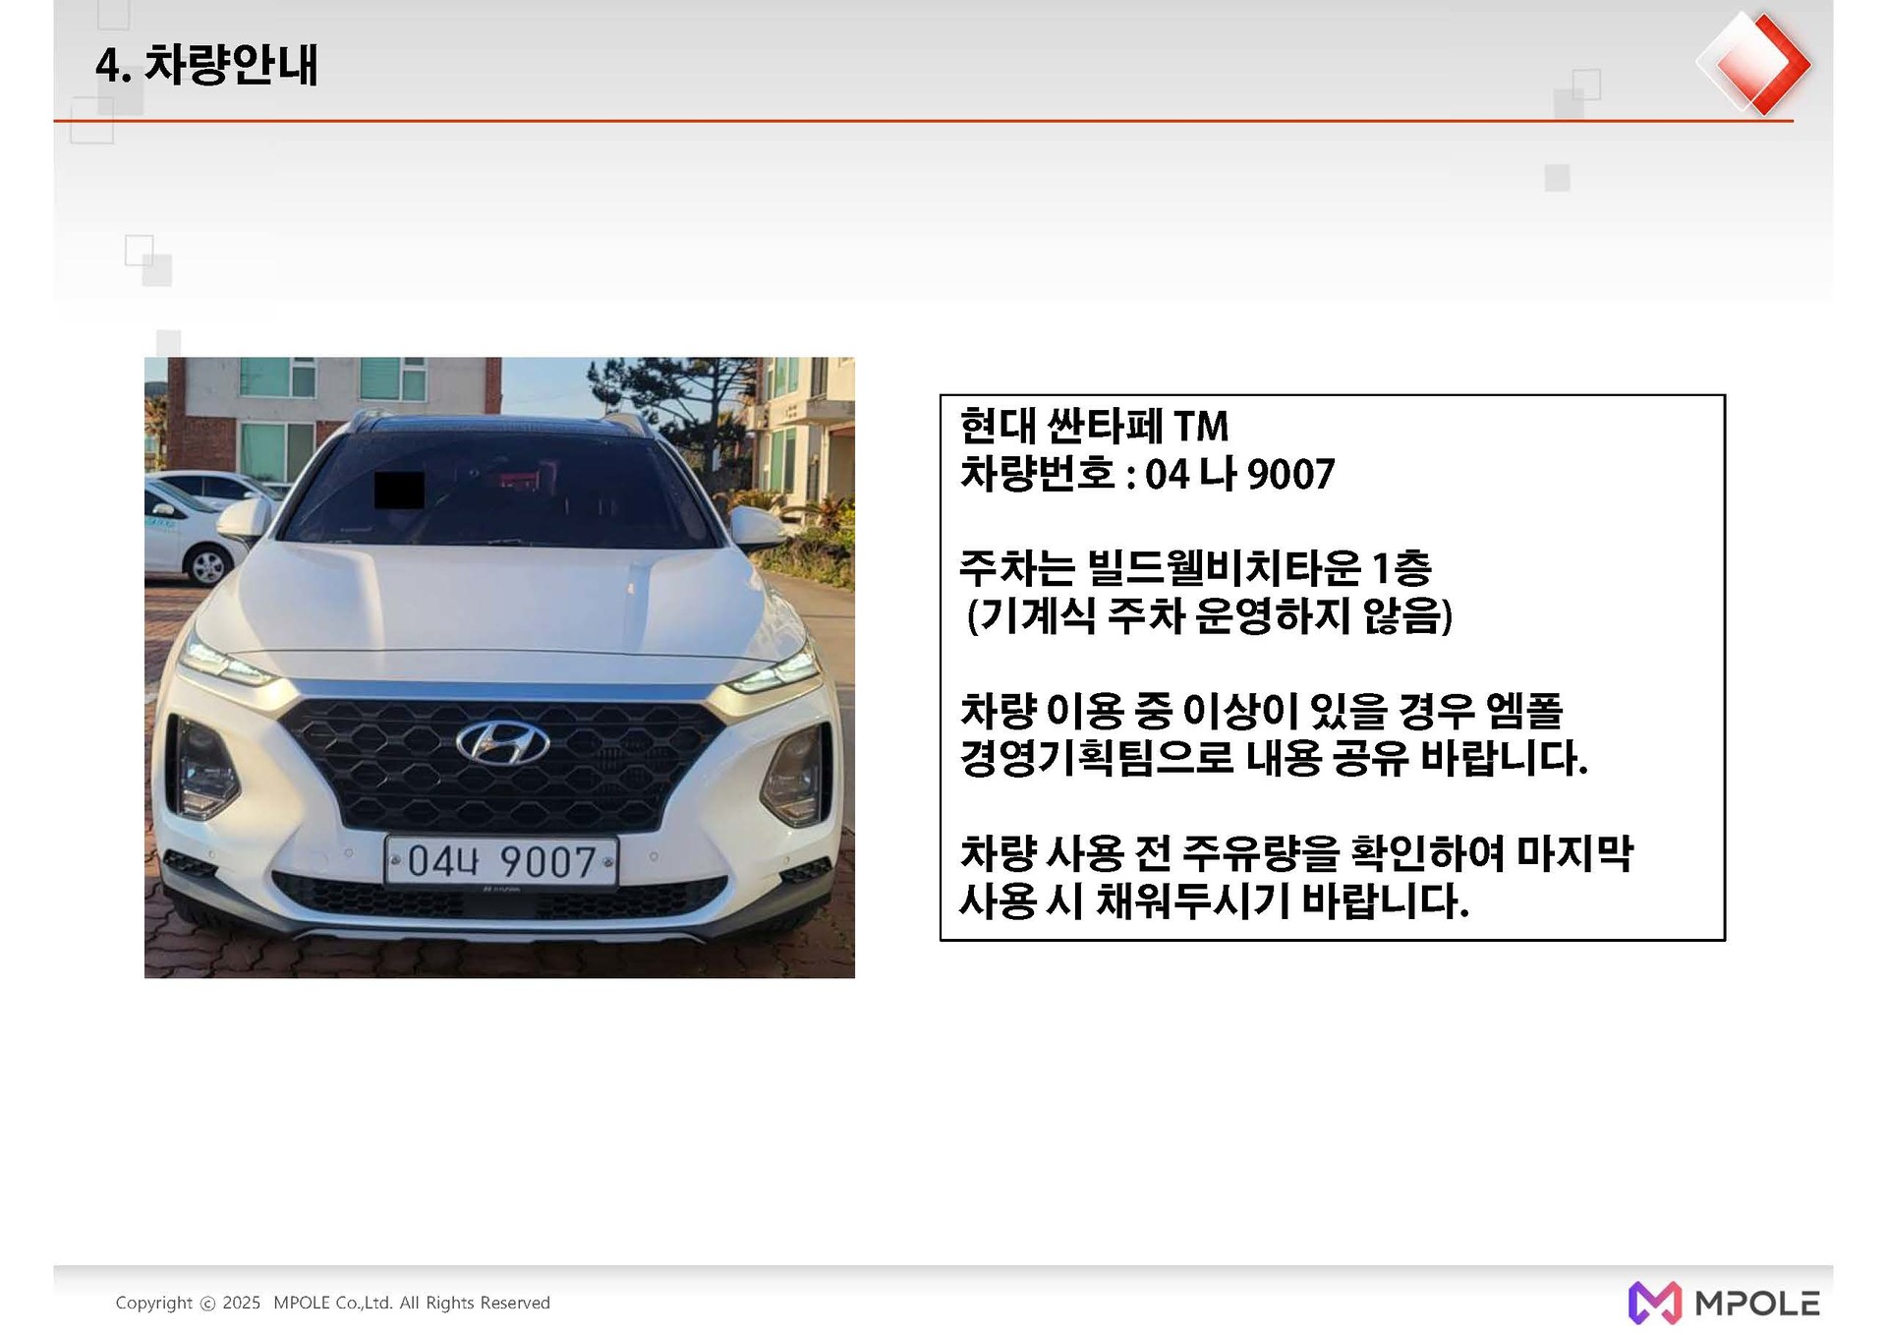Click the text '(기계식 주차 운영하지 않음)'
The image size is (1887, 1335).
[1209, 616]
